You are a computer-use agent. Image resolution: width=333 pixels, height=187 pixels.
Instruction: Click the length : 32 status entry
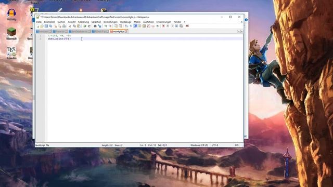pyautogui.click(x=107, y=145)
